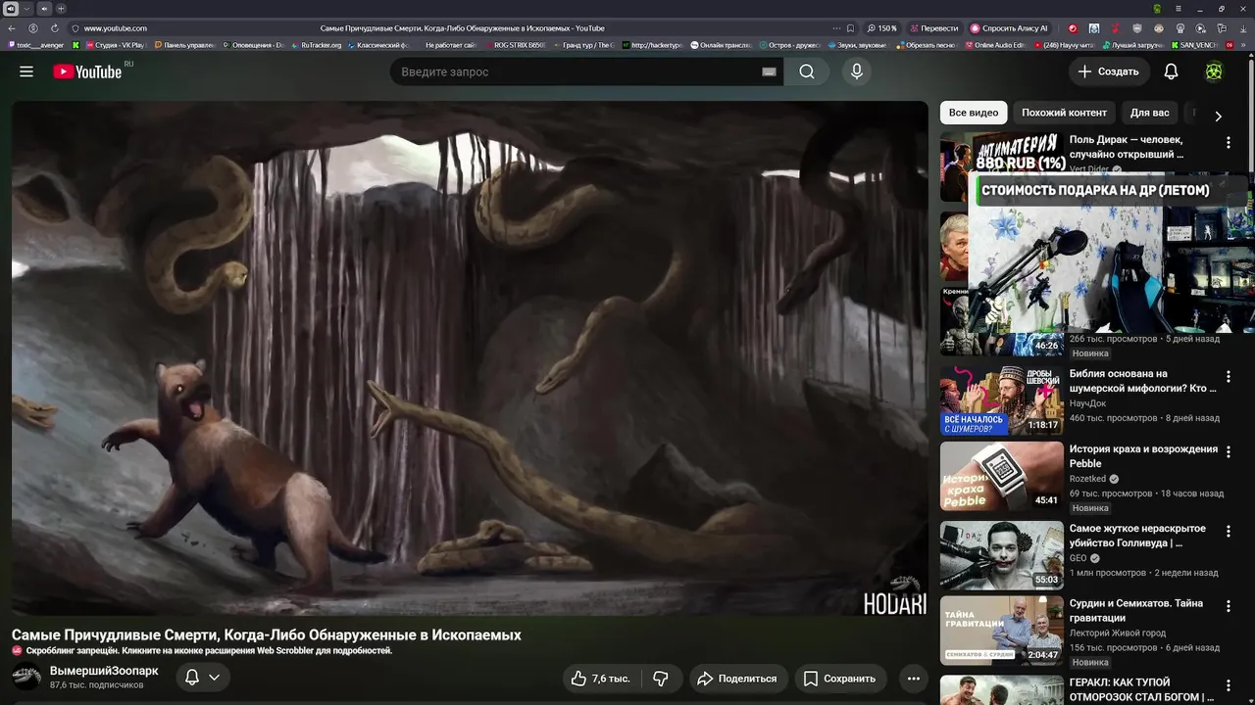Open the YouTube hamburger guide menu
This screenshot has width=1255, height=705.
pos(26,71)
